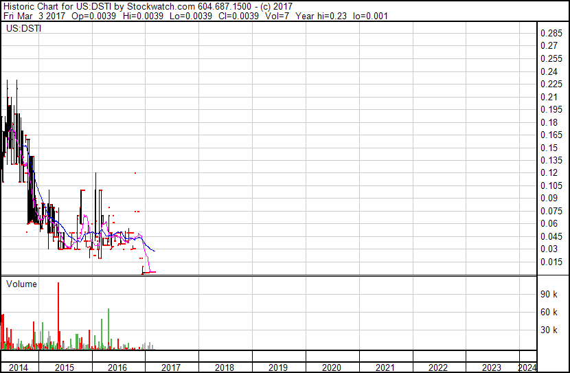The image size is (570, 373).
Task: Click the 0.015 price axis label
Action: point(551,262)
